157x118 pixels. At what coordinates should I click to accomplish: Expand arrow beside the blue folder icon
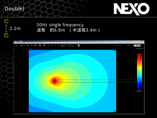pyautogui.click(x=19, y=46)
